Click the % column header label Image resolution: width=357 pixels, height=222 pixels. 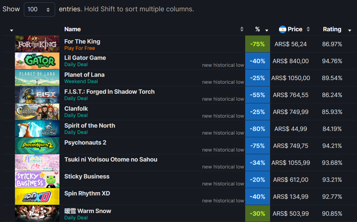click(257, 29)
